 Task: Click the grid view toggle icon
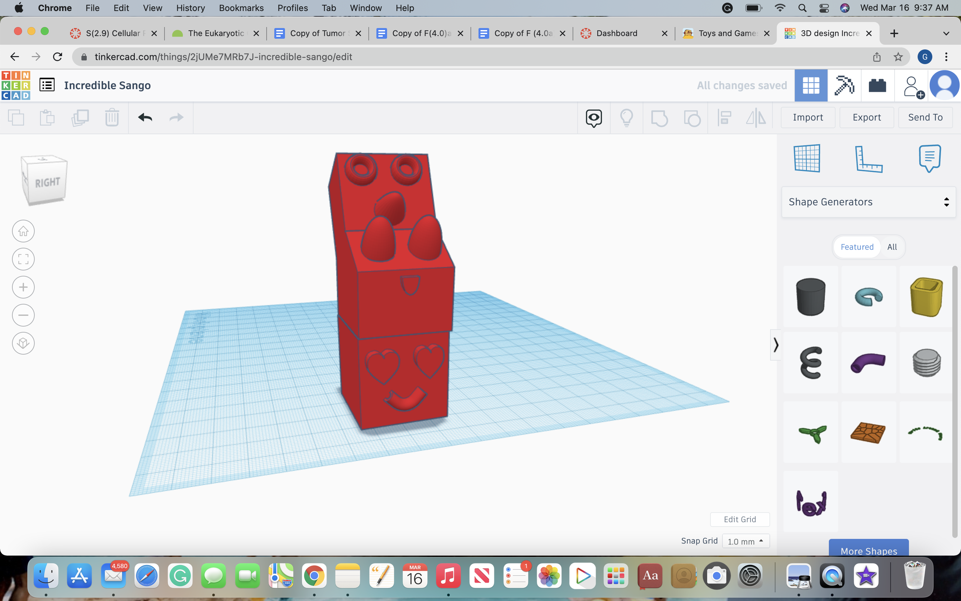[x=811, y=84]
